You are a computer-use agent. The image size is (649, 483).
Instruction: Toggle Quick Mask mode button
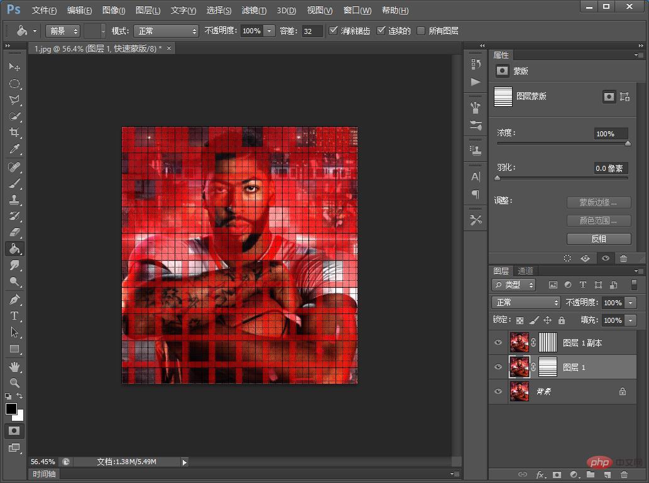pyautogui.click(x=14, y=431)
